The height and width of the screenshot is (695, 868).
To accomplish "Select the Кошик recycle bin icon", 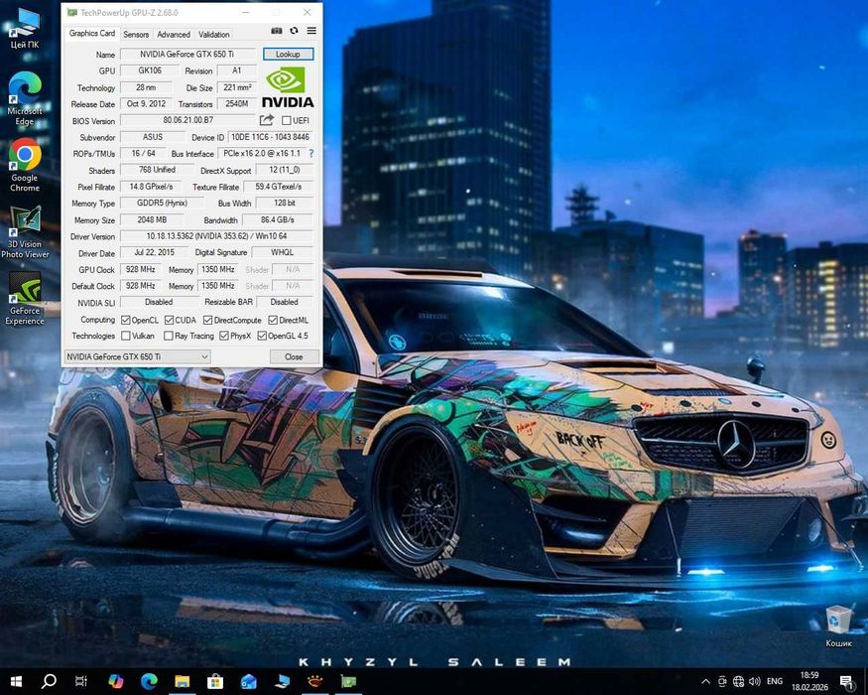I will point(838,626).
